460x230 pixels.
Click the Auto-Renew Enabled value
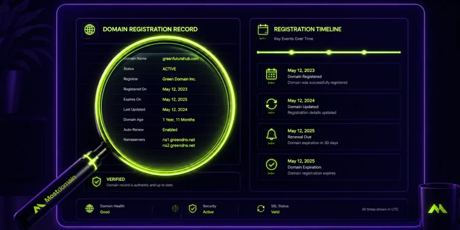[x=170, y=129]
